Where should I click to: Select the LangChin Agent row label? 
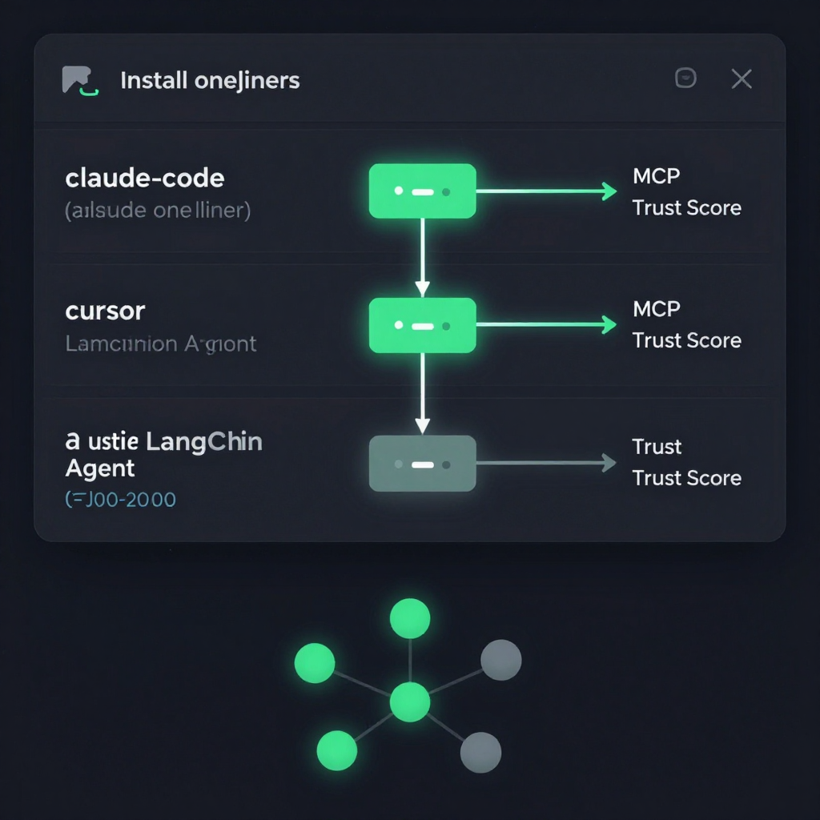163,455
